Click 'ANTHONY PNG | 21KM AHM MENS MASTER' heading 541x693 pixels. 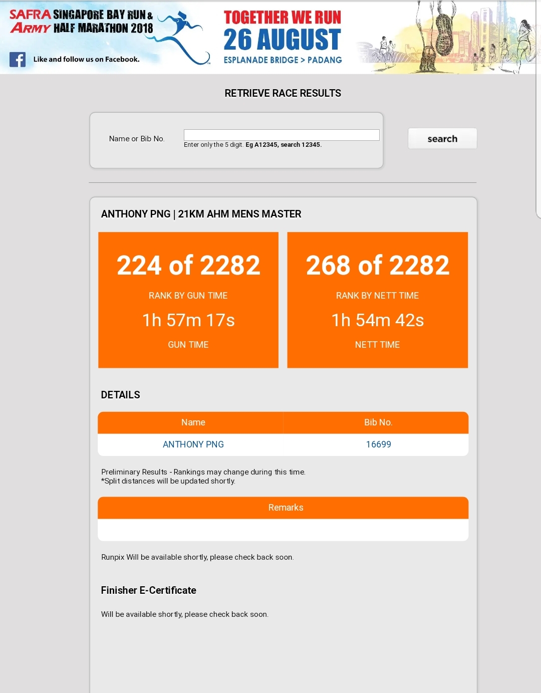[201, 214]
